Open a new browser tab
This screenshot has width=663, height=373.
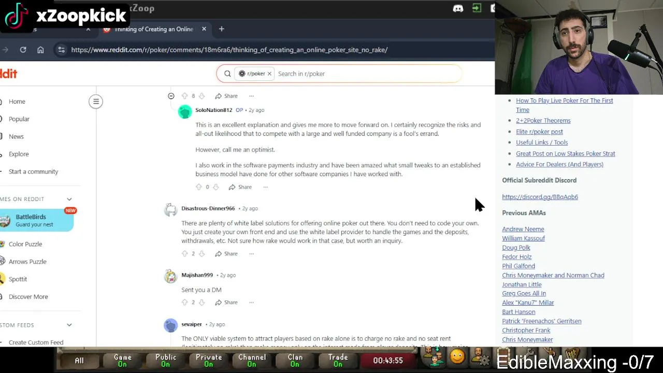[221, 29]
